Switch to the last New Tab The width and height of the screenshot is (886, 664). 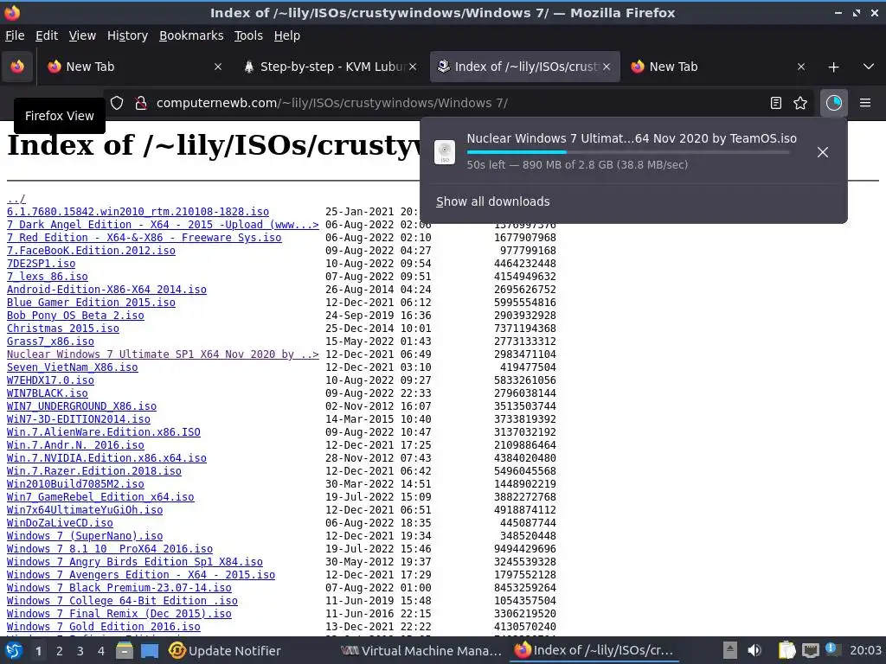coord(717,67)
